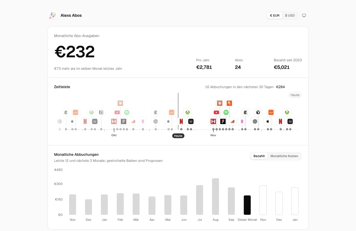Click the Alexs Abos app logo
The width and height of the screenshot is (356, 231).
click(53, 15)
